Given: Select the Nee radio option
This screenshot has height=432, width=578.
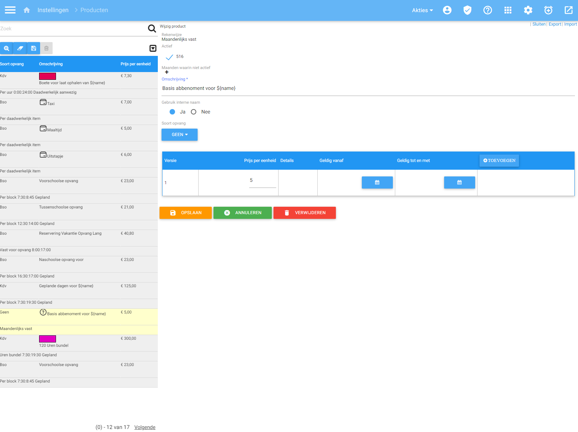Looking at the screenshot, I should (194, 112).
